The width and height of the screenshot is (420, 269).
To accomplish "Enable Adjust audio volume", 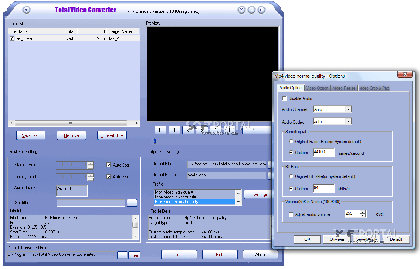I will [x=291, y=214].
